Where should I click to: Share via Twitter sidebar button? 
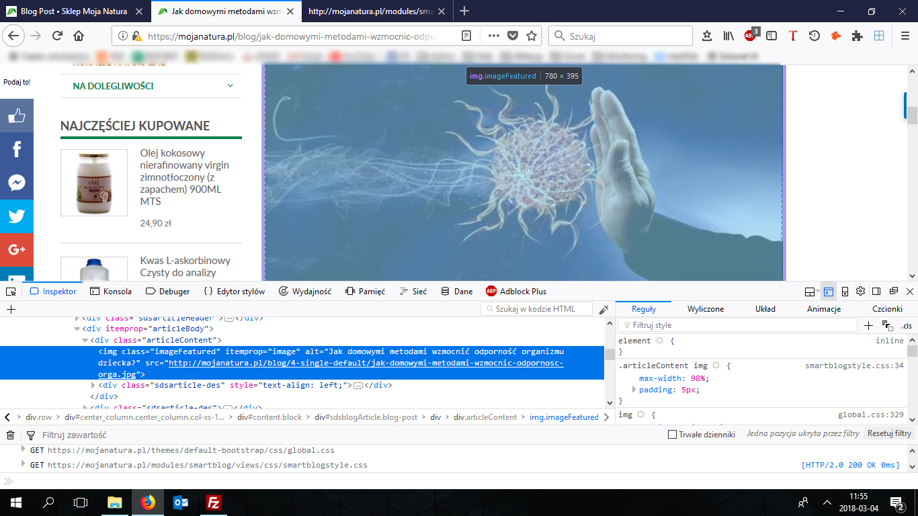[17, 216]
